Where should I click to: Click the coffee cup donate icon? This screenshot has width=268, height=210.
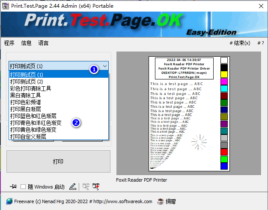[x=161, y=201]
